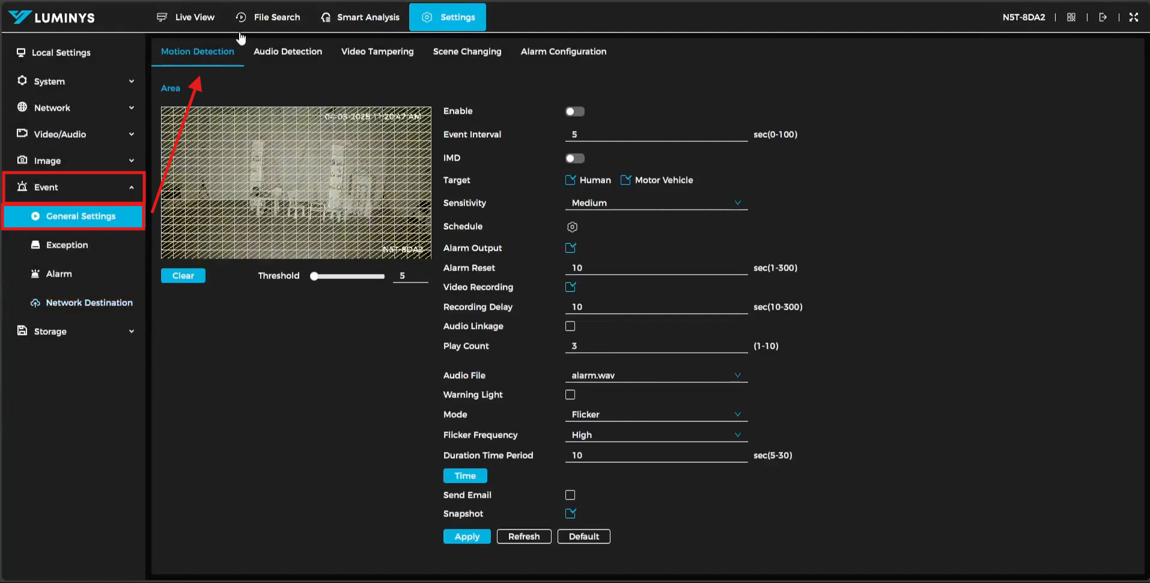1150x583 pixels.
Task: Open the Sensitivity dropdown
Action: [656, 203]
